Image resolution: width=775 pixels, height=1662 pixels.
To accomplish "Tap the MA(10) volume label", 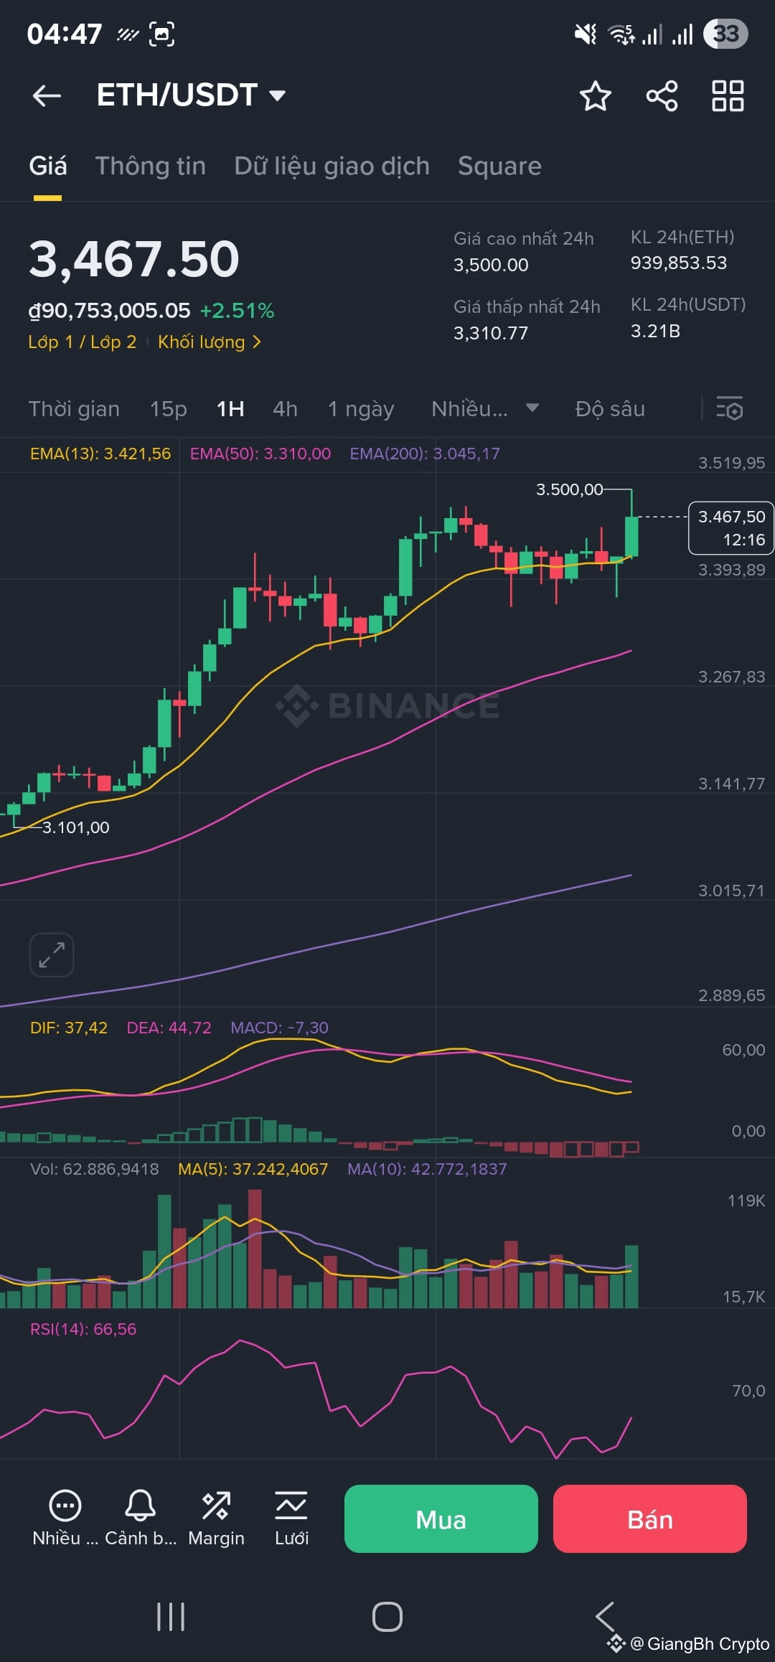I will 427,1169.
